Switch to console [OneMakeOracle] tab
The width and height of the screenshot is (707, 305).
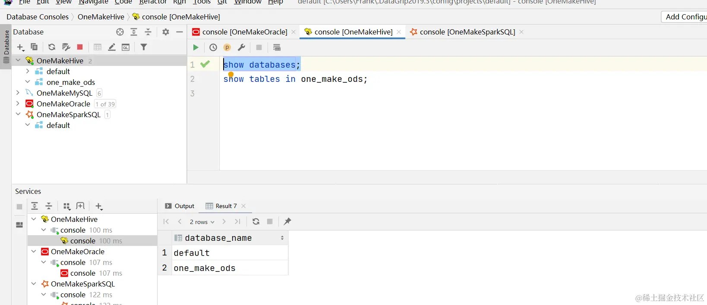pos(245,32)
